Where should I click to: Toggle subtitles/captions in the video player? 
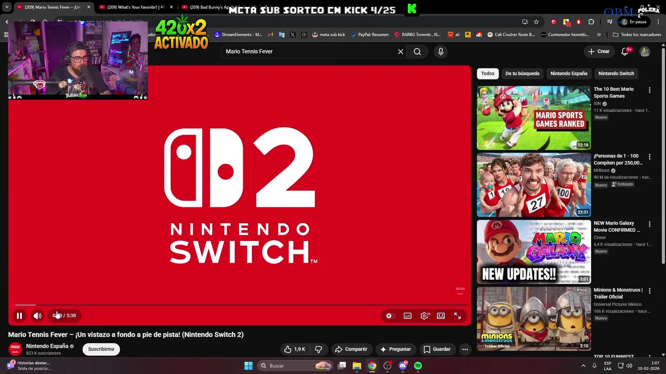click(x=407, y=316)
